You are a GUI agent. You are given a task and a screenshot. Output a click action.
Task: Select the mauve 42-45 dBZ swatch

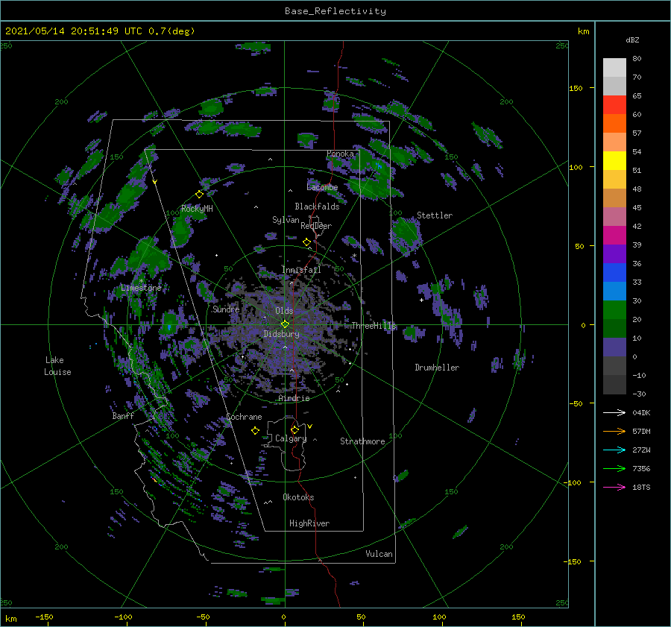point(614,217)
